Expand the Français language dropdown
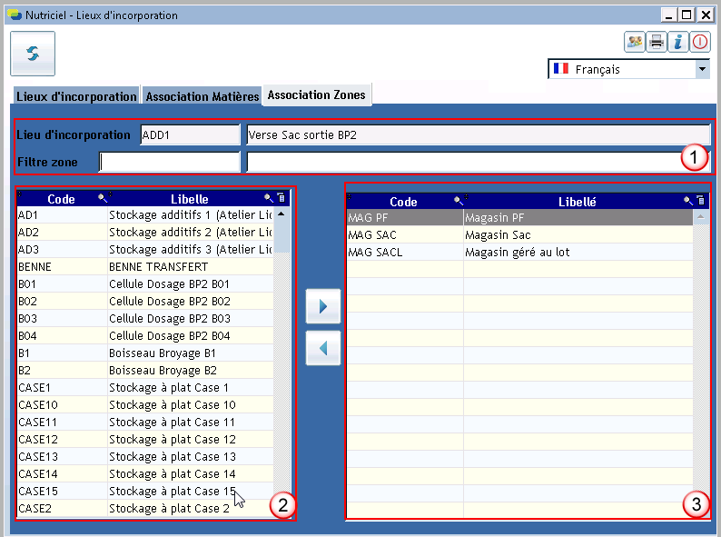This screenshot has width=721, height=537. (702, 69)
